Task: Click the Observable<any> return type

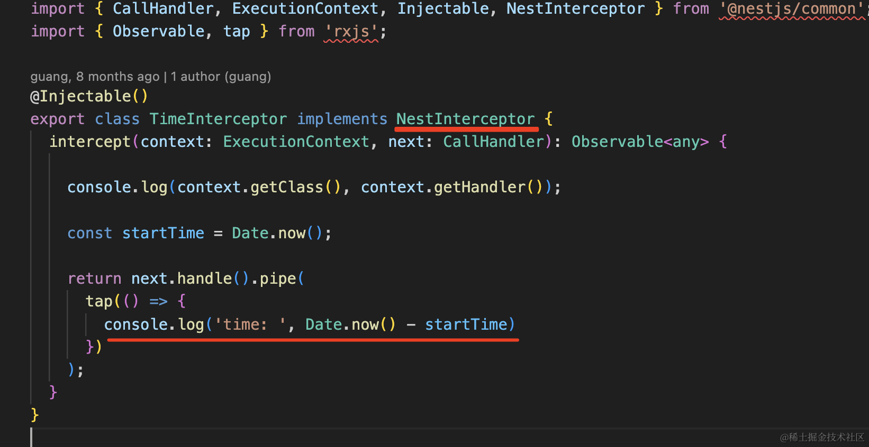Action: click(x=639, y=142)
